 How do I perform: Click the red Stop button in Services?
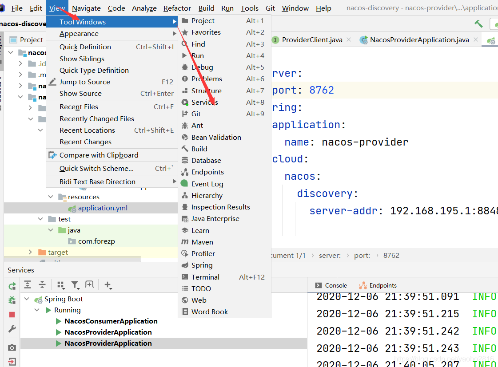(12, 315)
